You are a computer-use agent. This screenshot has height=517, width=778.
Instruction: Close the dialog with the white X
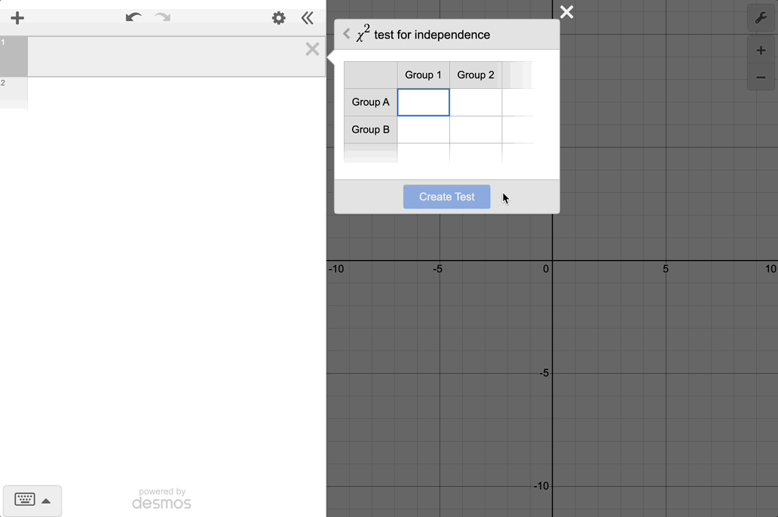567,12
